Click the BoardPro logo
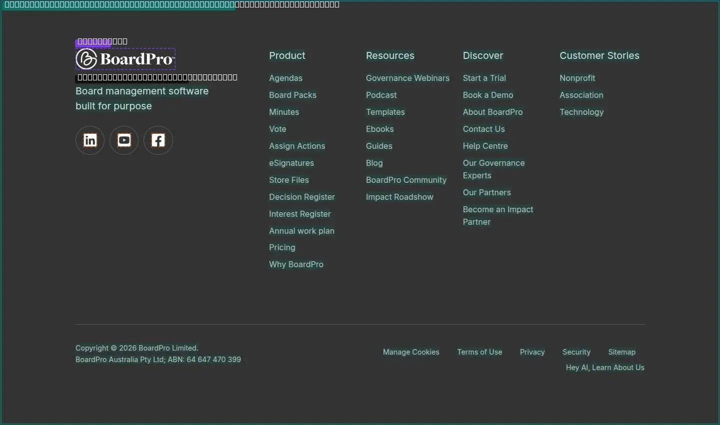 coord(125,59)
